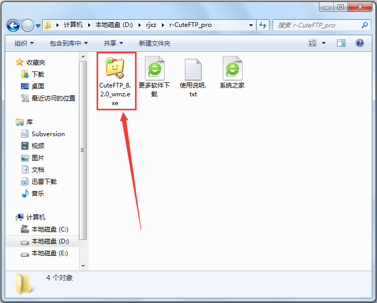Open the 组织 menu
This screenshot has width=377, height=303.
24,43
